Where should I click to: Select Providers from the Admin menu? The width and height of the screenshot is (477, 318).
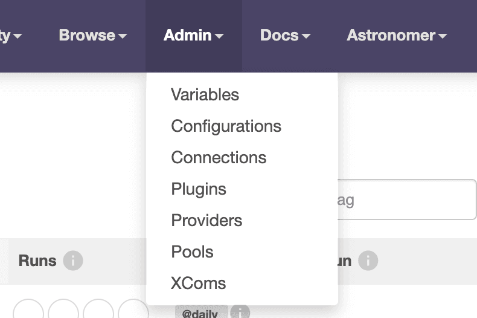click(206, 221)
